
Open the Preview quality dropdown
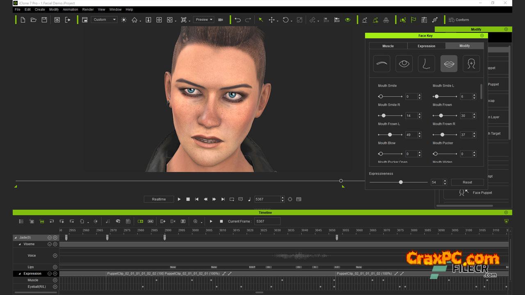click(x=204, y=20)
